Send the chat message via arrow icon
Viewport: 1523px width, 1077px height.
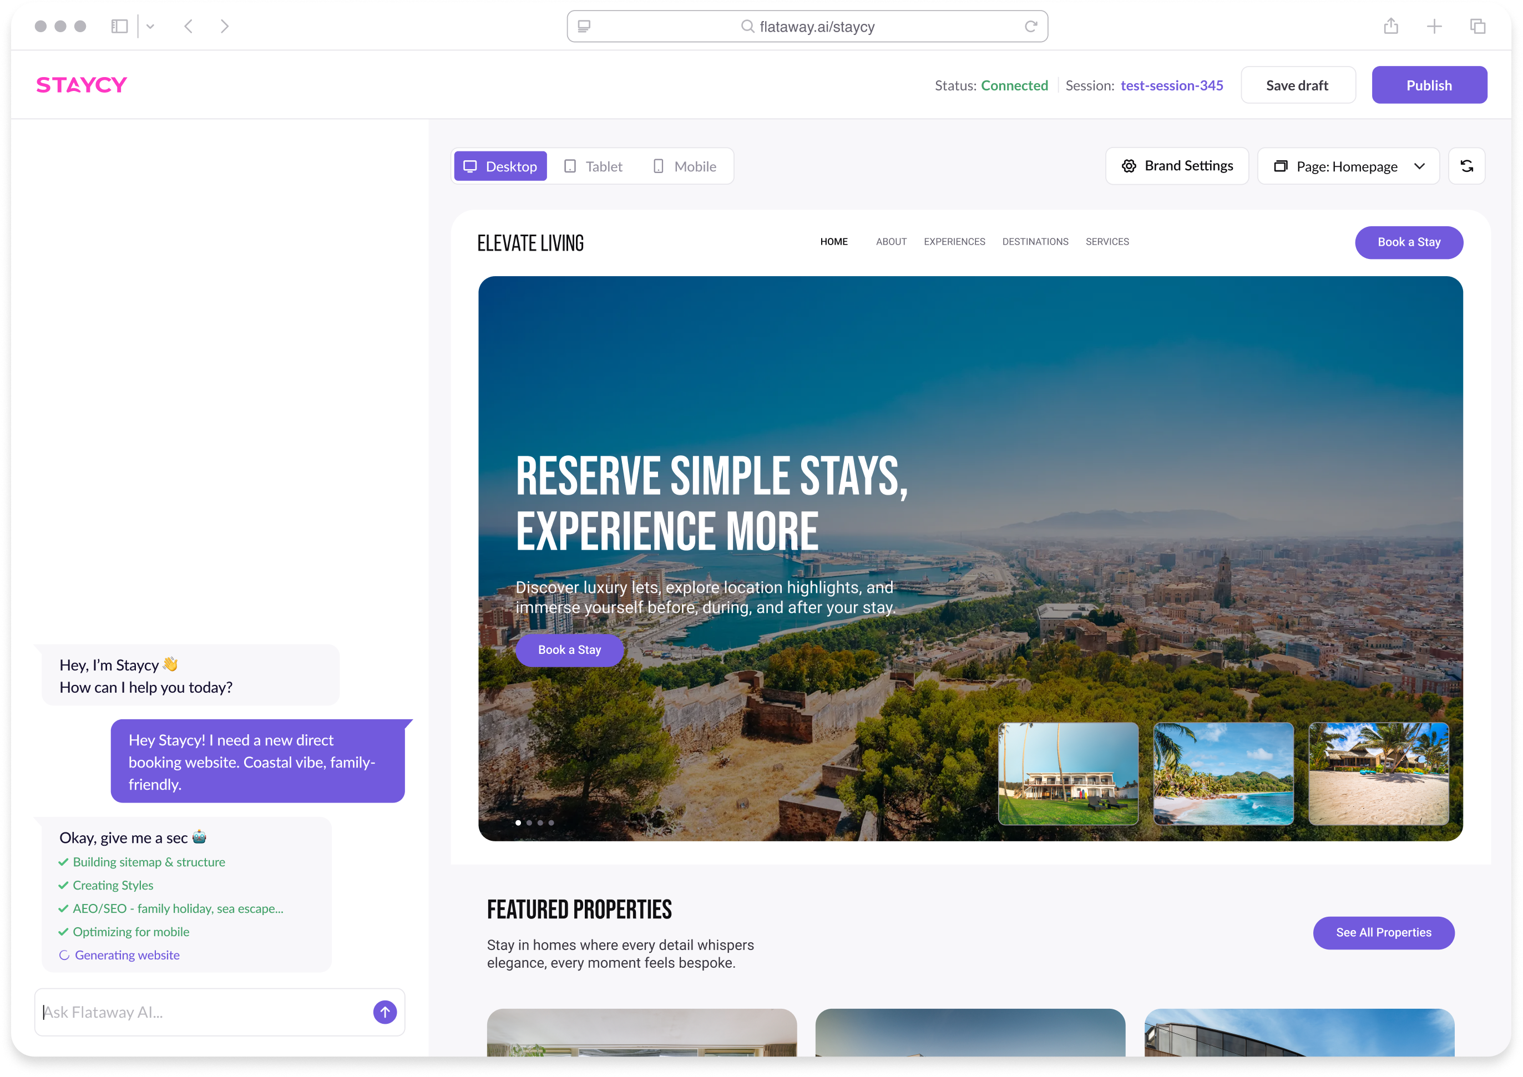384,1012
